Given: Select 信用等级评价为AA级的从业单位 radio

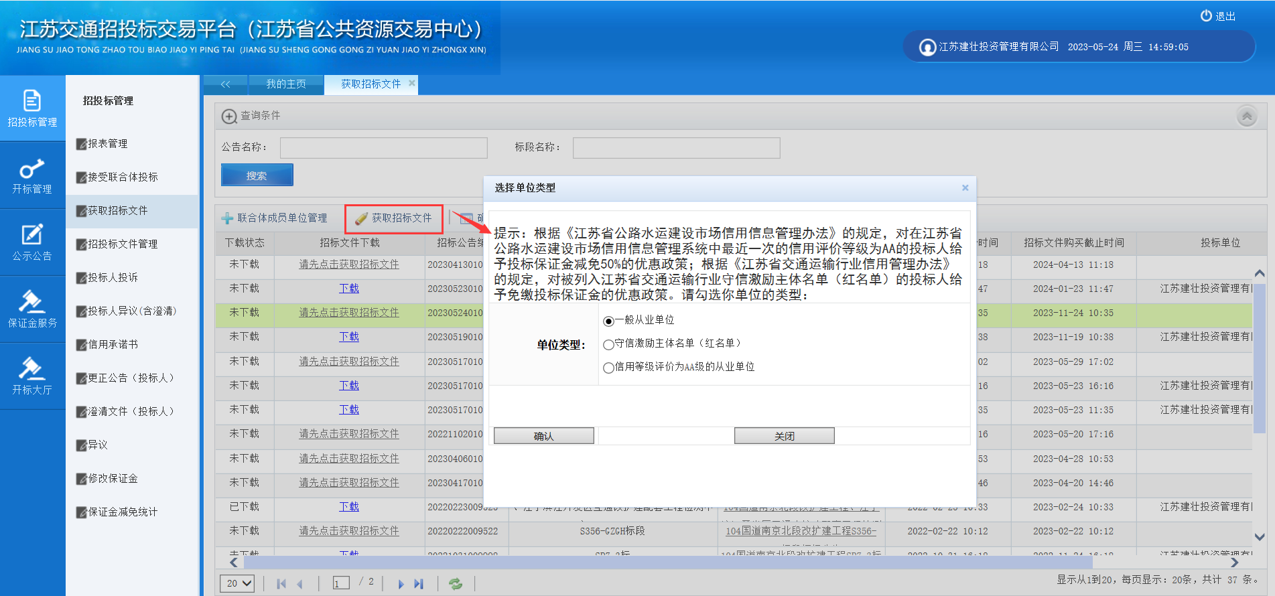Looking at the screenshot, I should pos(608,368).
